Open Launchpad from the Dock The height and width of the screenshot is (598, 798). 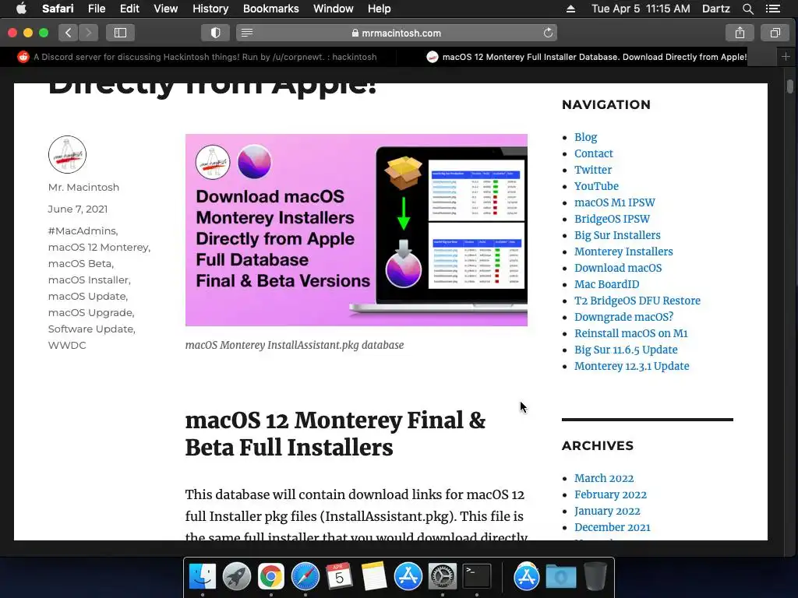click(237, 576)
